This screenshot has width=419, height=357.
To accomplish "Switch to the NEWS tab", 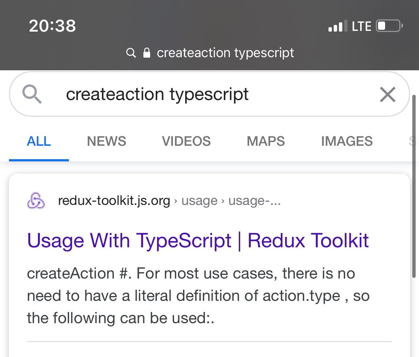I will [x=107, y=141].
